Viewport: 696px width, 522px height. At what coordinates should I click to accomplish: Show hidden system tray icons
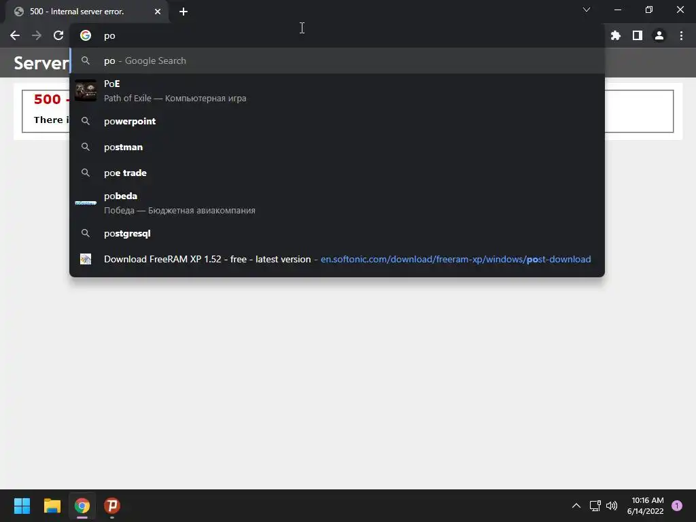(x=576, y=506)
